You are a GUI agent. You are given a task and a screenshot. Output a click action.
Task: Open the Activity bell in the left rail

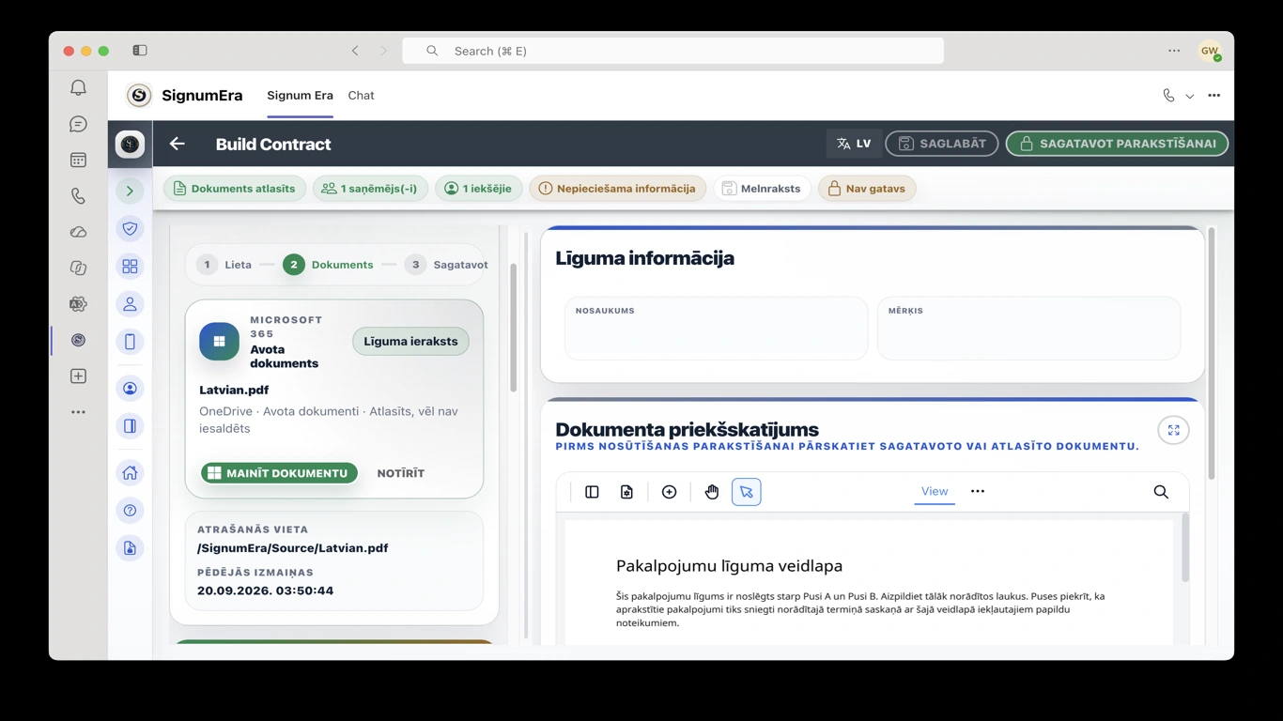78,87
